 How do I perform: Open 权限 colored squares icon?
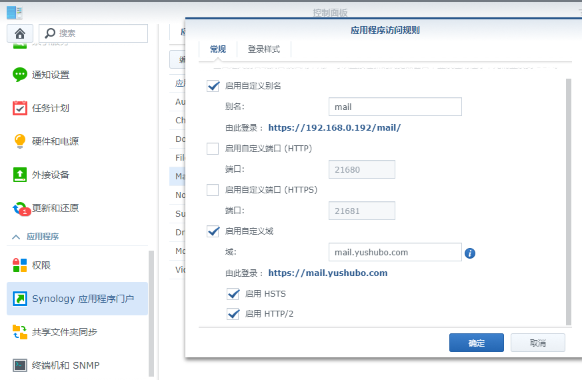(20, 265)
